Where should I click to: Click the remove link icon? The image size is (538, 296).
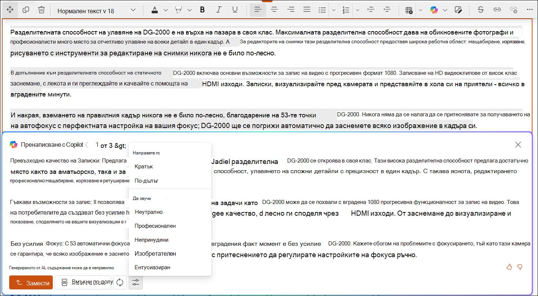click(513, 10)
